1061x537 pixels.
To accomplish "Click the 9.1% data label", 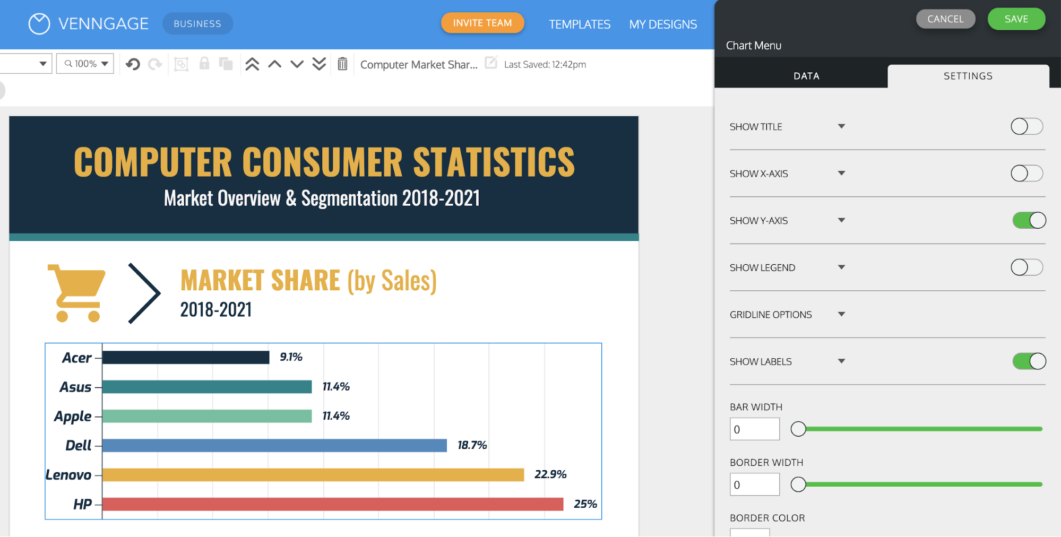I will 291,357.
